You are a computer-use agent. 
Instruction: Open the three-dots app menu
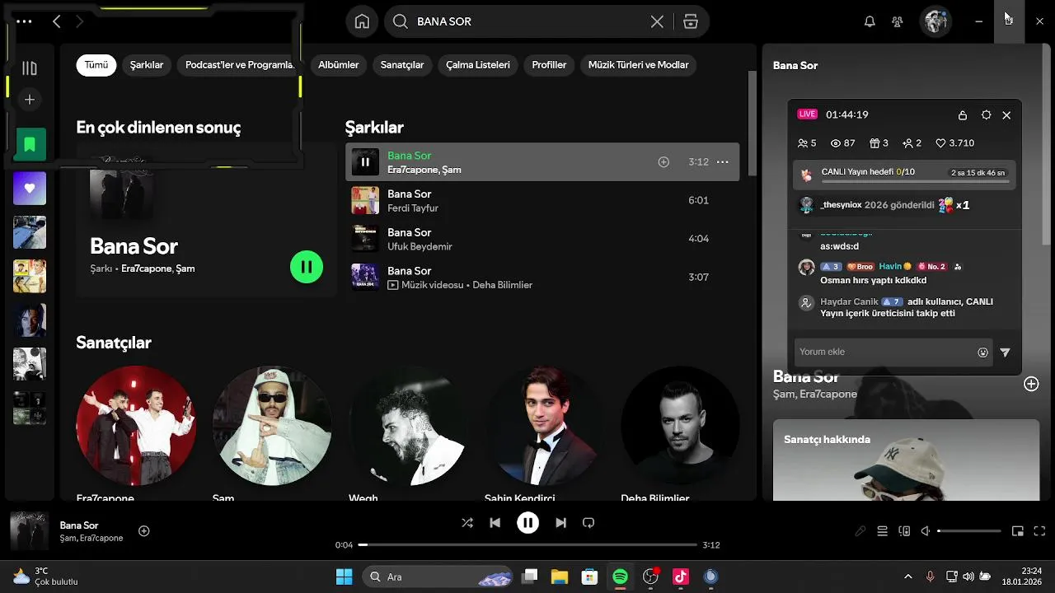click(x=24, y=21)
